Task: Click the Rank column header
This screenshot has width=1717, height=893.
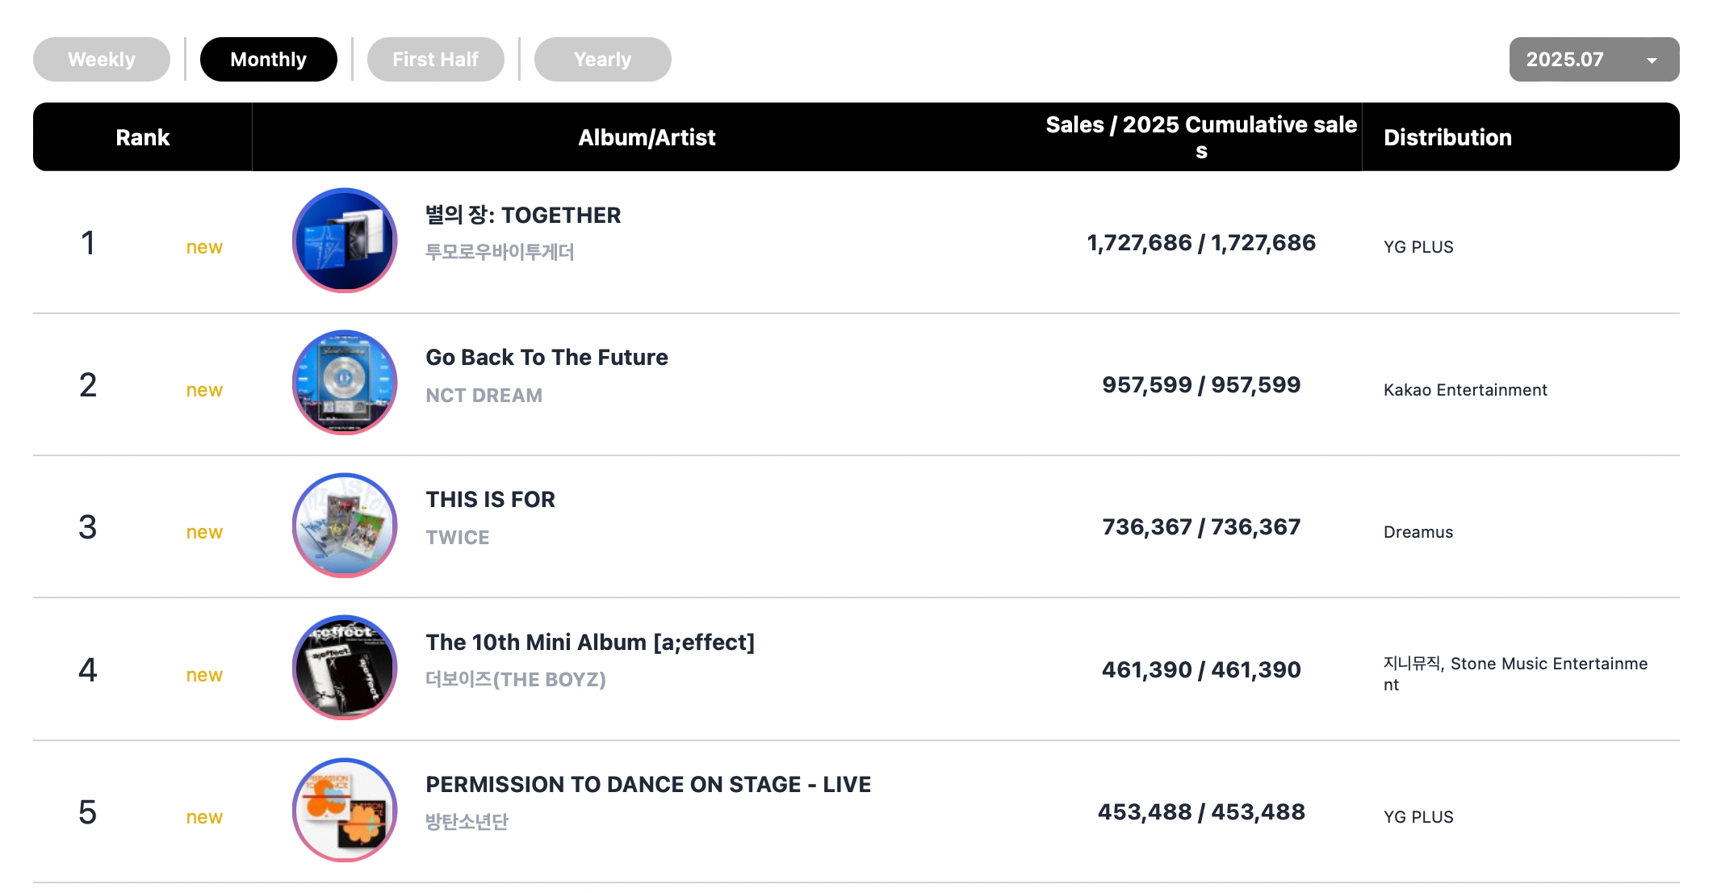Action: tap(143, 137)
